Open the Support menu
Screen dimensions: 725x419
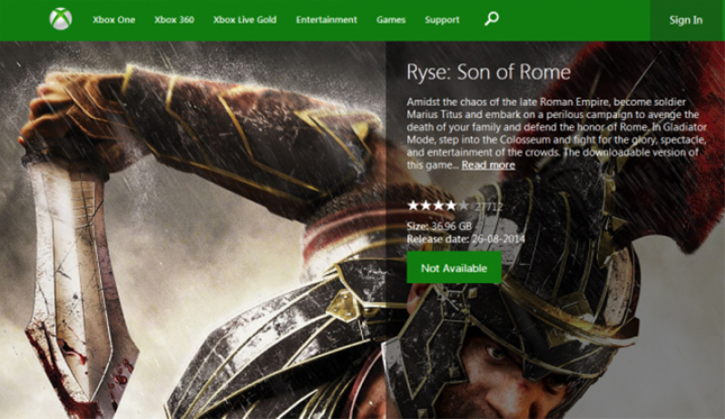pyautogui.click(x=442, y=20)
